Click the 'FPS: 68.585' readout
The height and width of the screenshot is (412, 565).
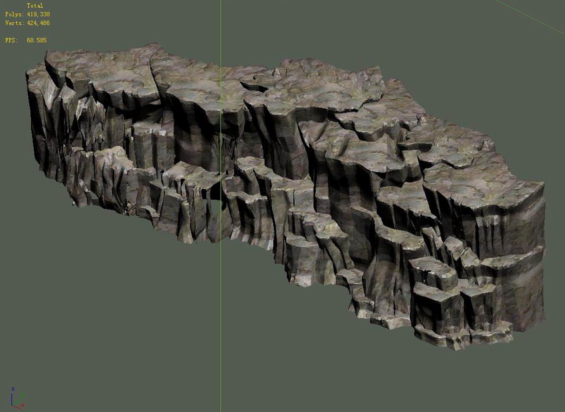pyautogui.click(x=26, y=40)
